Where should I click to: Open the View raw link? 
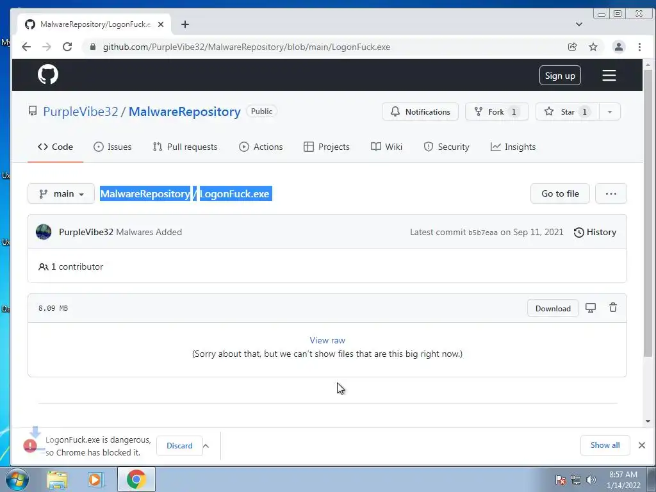(x=327, y=340)
